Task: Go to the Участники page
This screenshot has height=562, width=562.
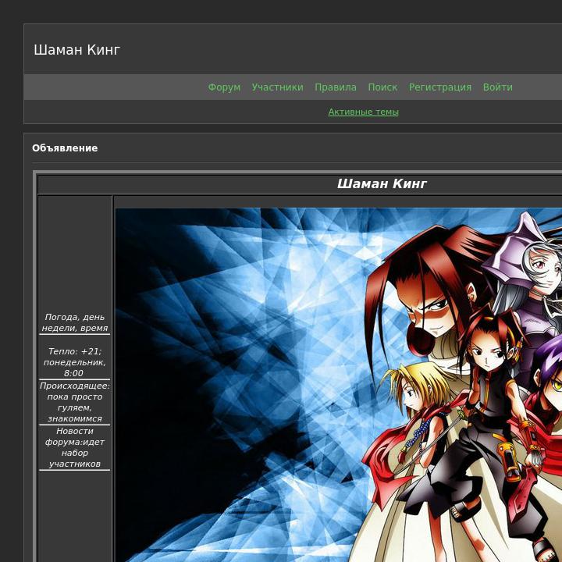Action: [x=277, y=87]
